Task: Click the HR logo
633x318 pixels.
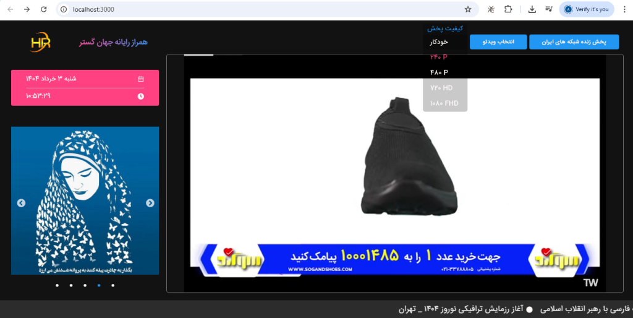Action: click(40, 42)
